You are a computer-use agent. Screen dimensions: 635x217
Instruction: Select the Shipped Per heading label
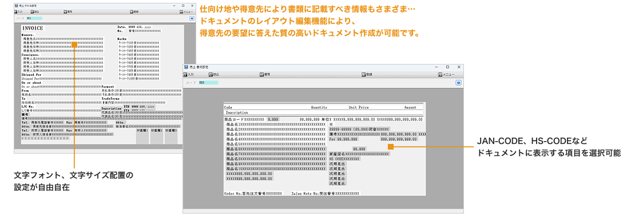(31, 74)
